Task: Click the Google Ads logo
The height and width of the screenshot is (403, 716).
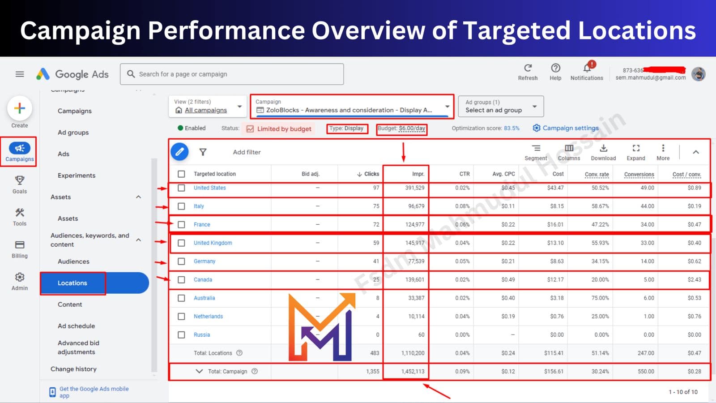Action: coord(72,74)
